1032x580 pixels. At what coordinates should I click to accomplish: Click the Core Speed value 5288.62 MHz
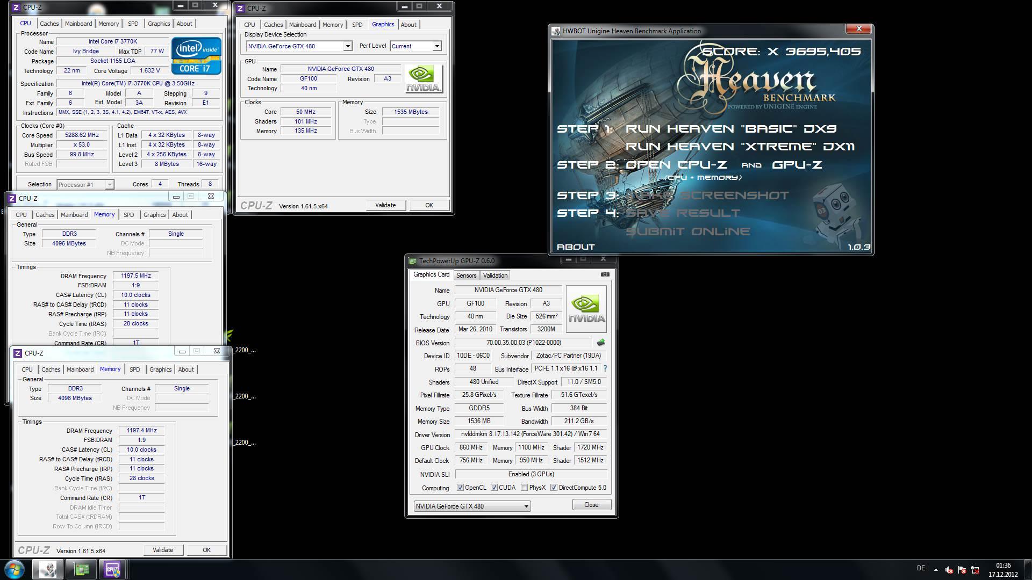click(x=82, y=135)
